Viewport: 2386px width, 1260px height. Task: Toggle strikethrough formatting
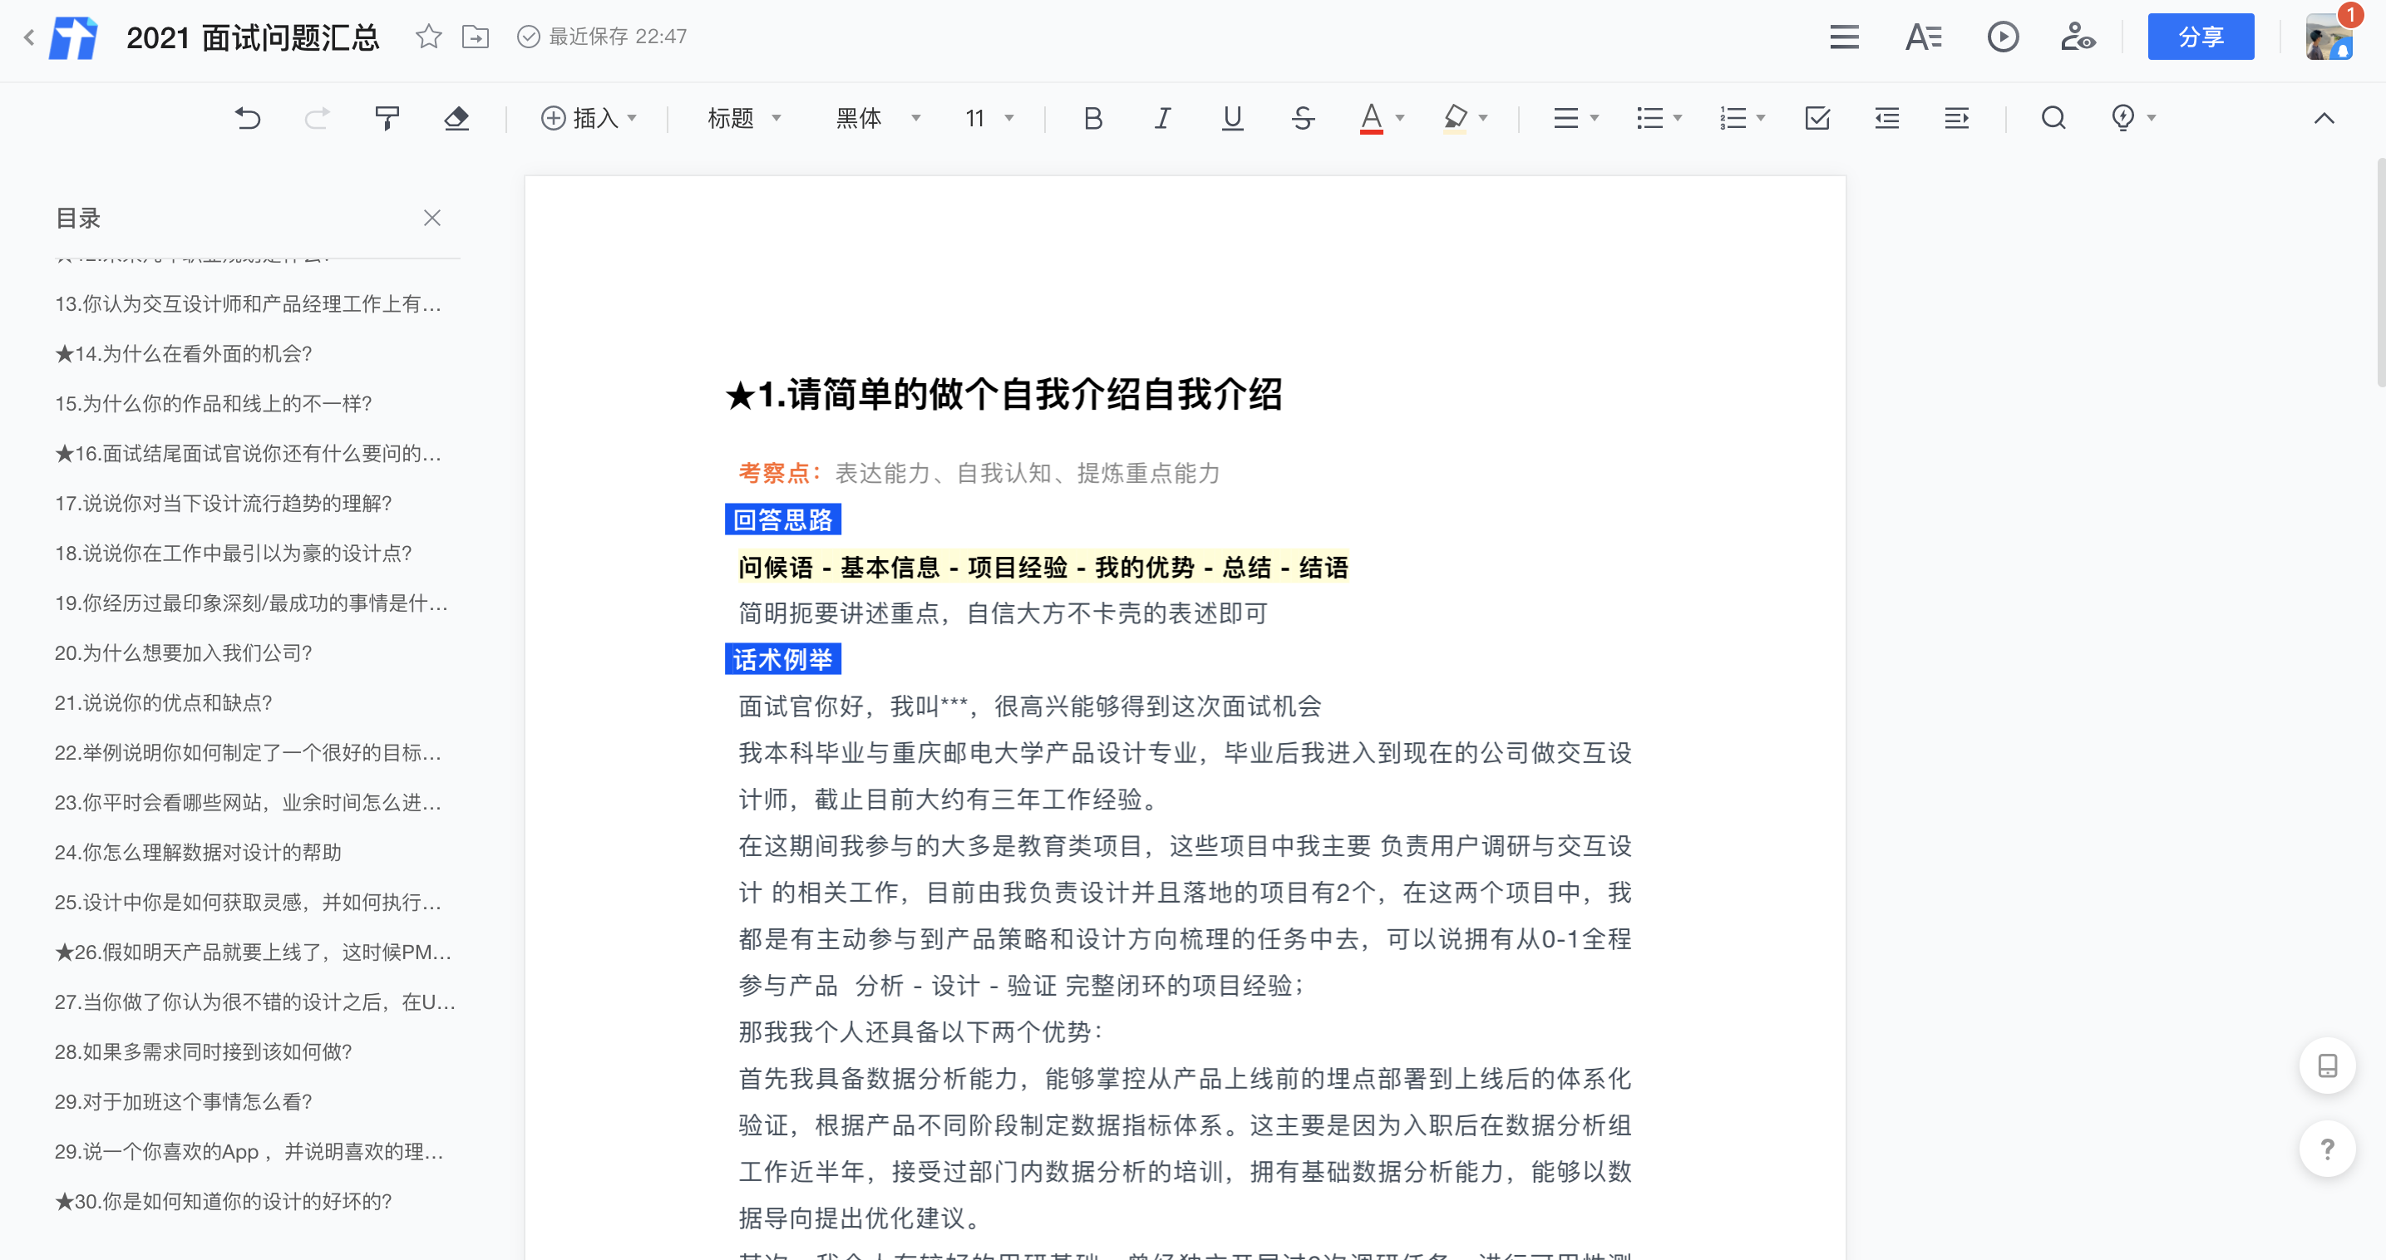click(x=1302, y=117)
